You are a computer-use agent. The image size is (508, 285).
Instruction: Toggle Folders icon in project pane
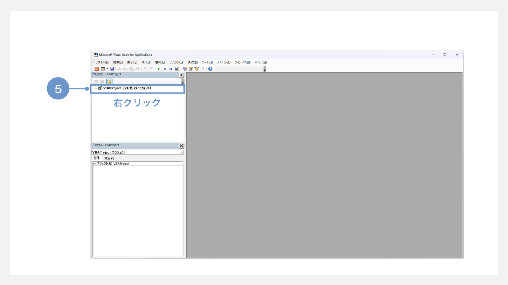pyautogui.click(x=109, y=82)
